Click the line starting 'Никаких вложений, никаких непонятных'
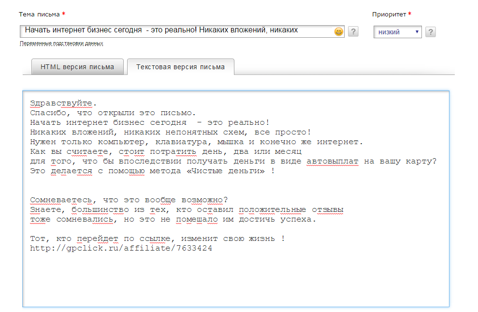Screen dimensions: 478x312 (x=171, y=133)
